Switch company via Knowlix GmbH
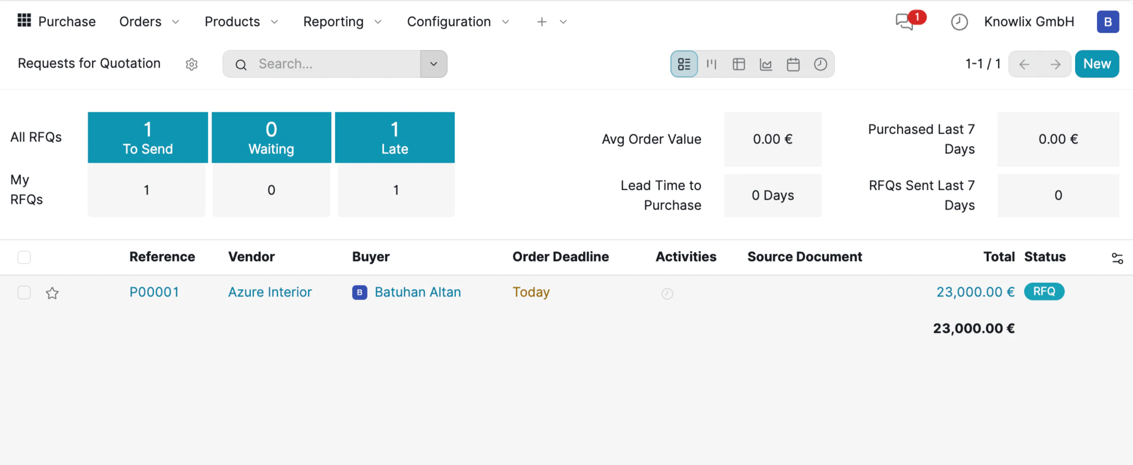1133x465 pixels. 1029,21
